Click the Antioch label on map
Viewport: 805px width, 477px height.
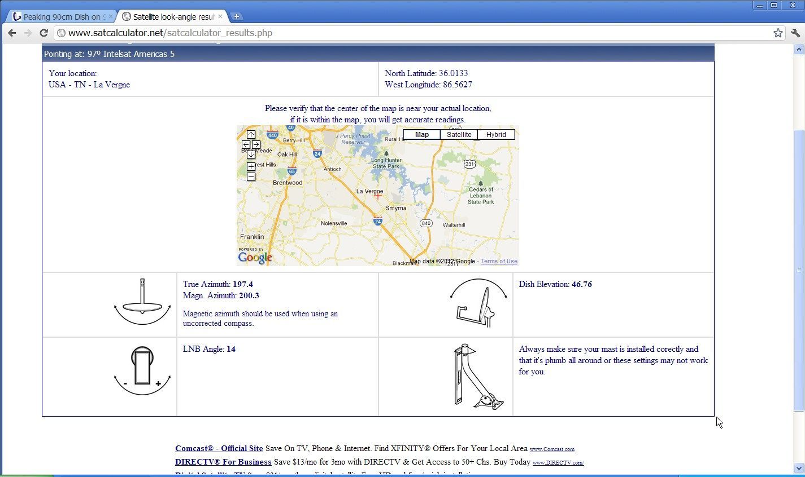pos(332,169)
